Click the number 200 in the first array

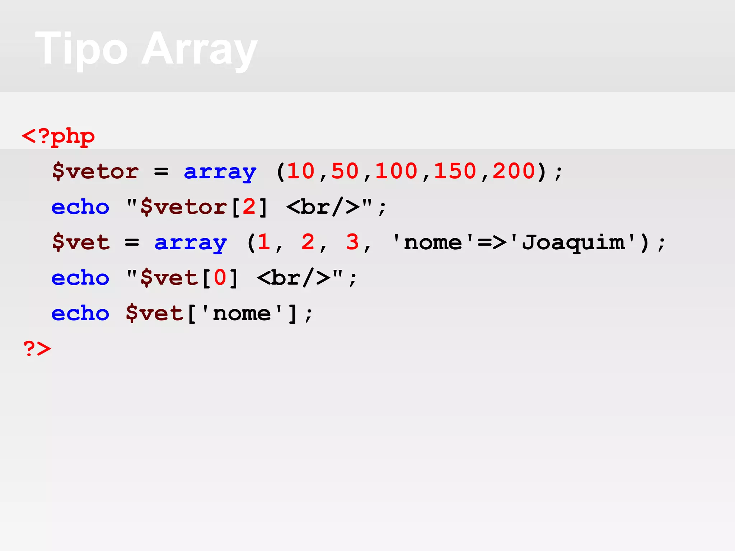514,171
